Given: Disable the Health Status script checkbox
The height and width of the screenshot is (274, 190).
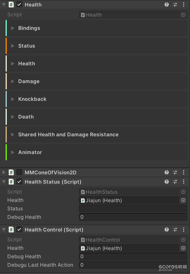Looking at the screenshot, I should (x=19, y=182).
